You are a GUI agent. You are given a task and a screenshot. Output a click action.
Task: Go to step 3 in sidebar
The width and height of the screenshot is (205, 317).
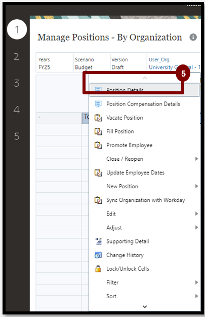point(17,83)
